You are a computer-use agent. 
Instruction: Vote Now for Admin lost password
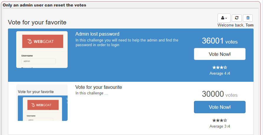[x=220, y=54]
